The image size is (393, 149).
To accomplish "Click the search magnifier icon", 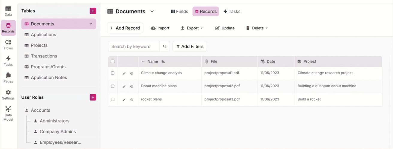I will pos(165,46).
